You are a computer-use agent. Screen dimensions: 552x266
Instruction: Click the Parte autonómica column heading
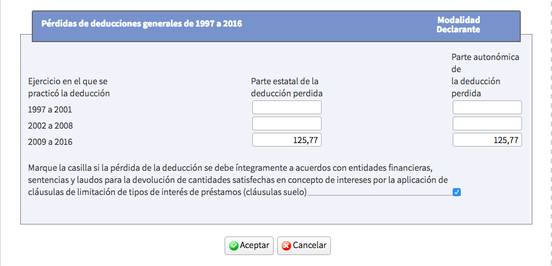(485, 75)
